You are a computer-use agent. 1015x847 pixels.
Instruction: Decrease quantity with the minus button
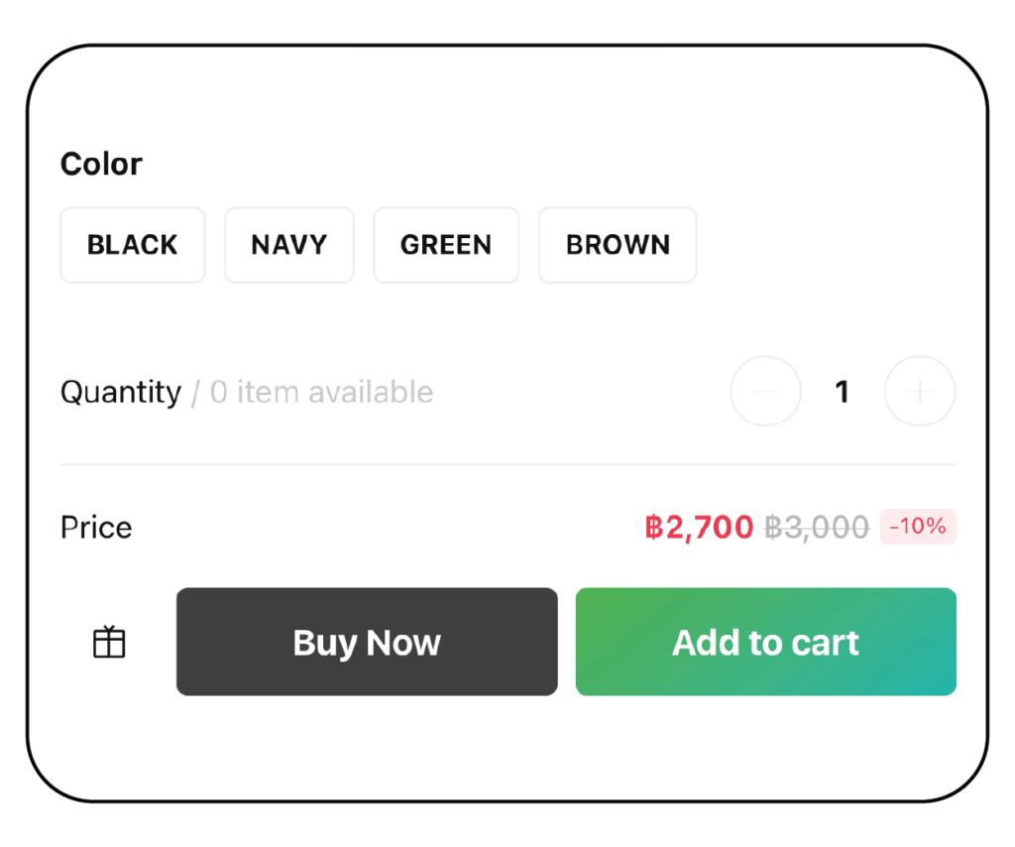[x=765, y=392]
